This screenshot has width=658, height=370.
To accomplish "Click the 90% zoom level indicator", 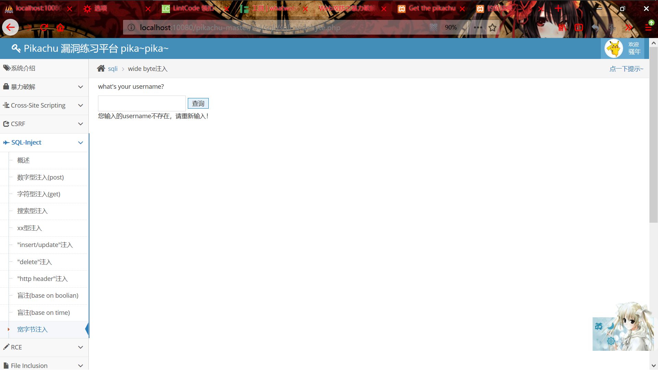I will click(451, 27).
